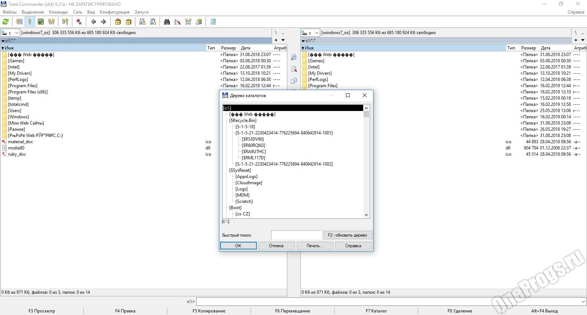Viewport: 587px width, 315px height.
Task: Click F2 - обновить дерево button
Action: pyautogui.click(x=347, y=235)
